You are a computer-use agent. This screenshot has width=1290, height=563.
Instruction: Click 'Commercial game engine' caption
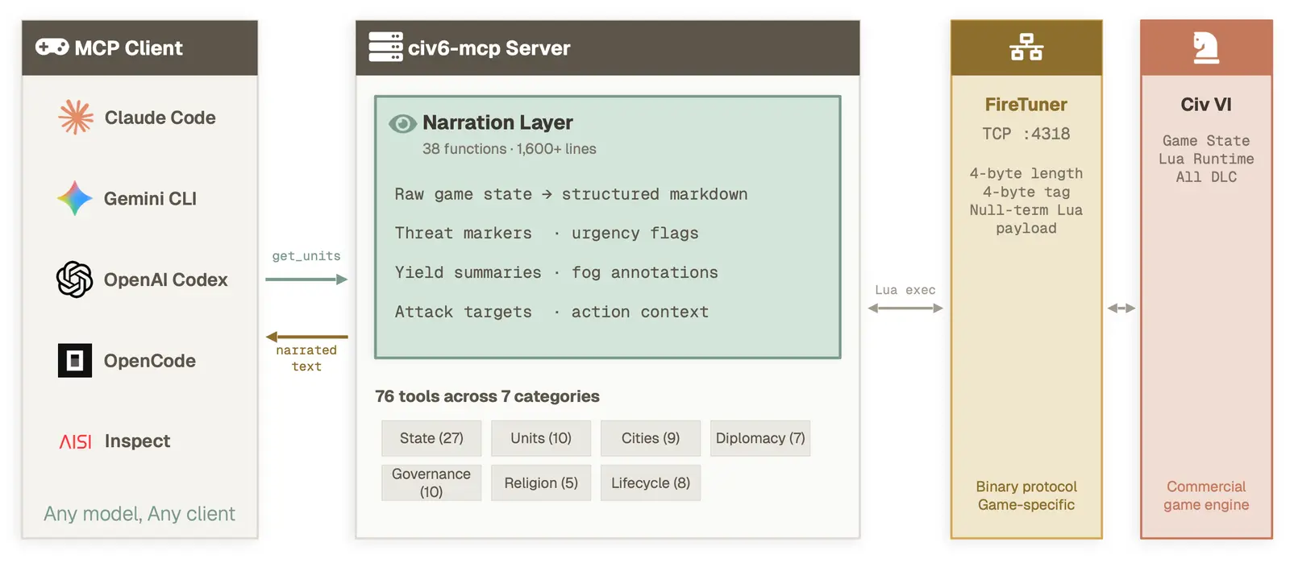point(1206,495)
